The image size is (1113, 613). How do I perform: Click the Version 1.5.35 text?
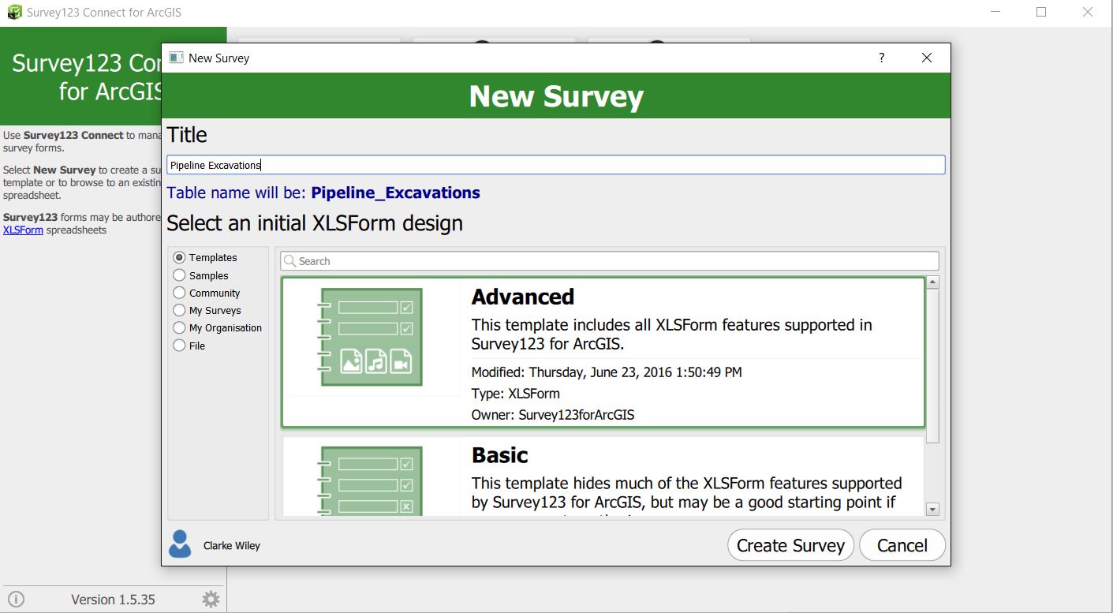point(113,600)
